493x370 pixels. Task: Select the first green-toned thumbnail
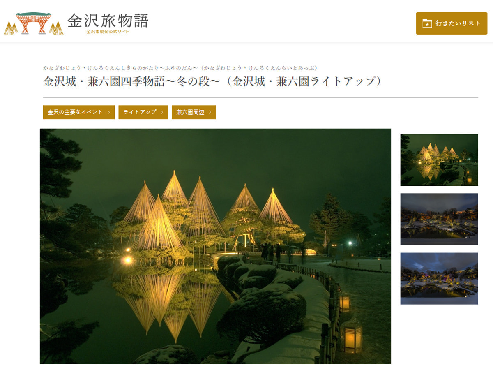click(439, 160)
